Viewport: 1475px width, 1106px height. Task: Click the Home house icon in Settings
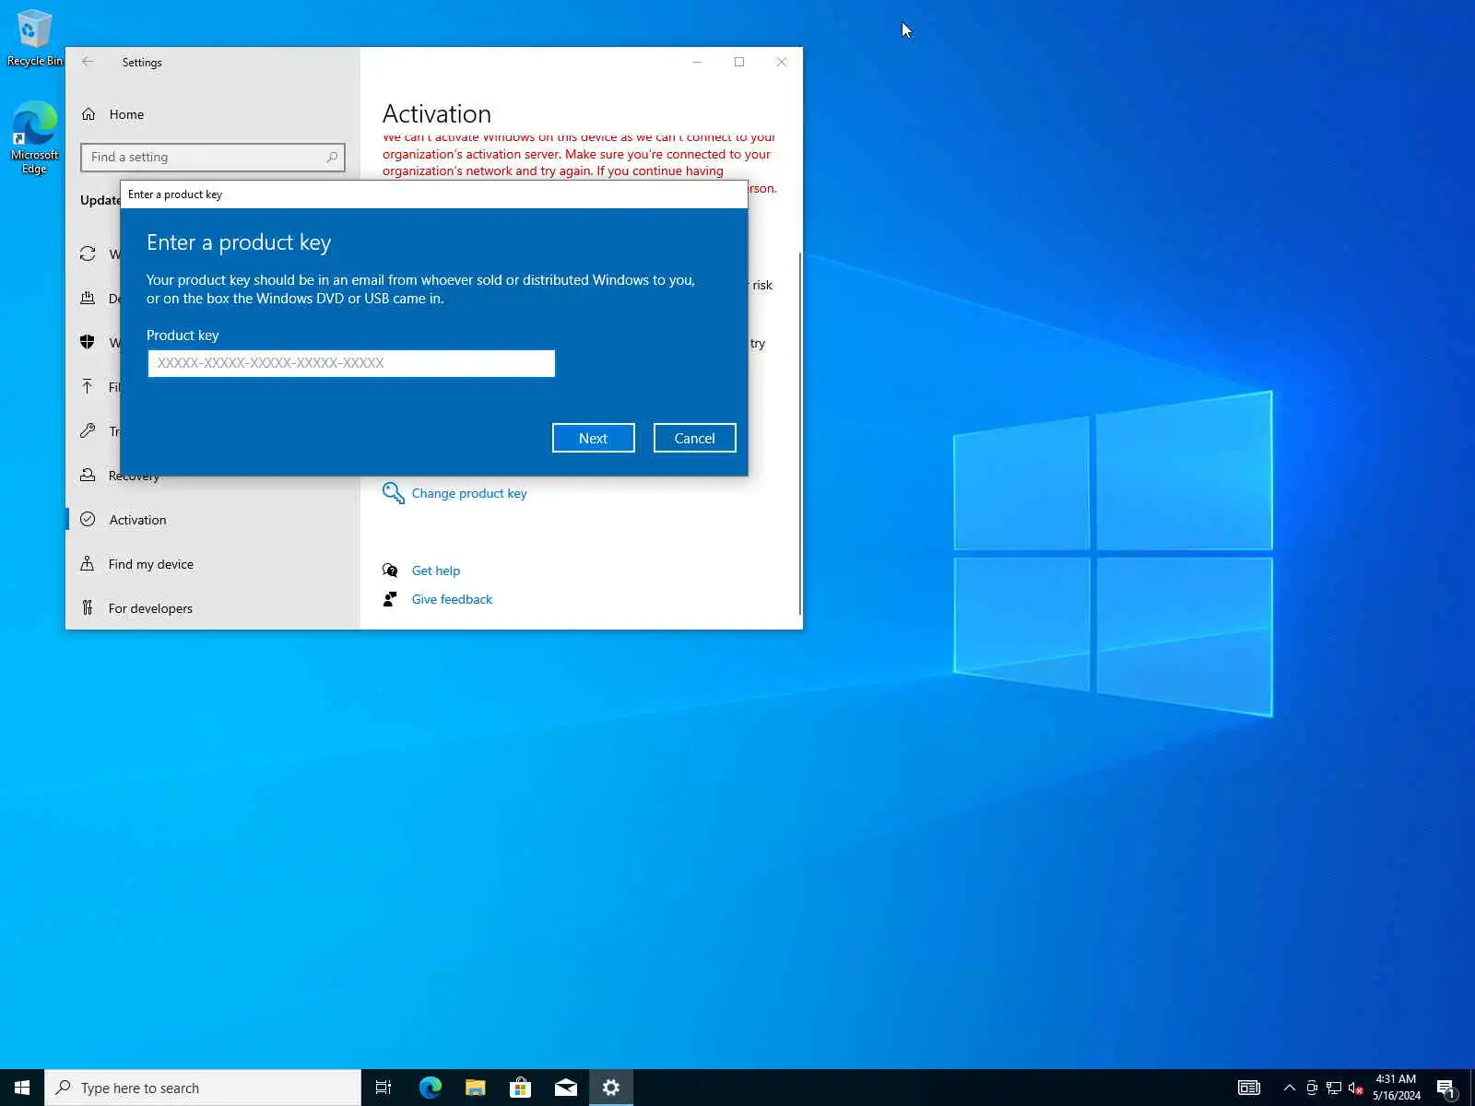[88, 114]
